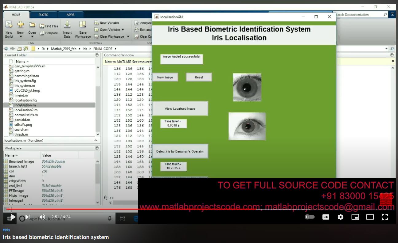Click the Reset button in localisationGUI
The width and height of the screenshot is (398, 243).
coord(199,77)
